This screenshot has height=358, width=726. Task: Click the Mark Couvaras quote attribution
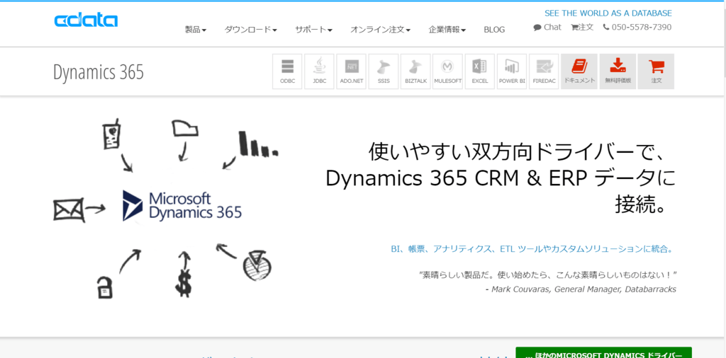click(x=581, y=289)
